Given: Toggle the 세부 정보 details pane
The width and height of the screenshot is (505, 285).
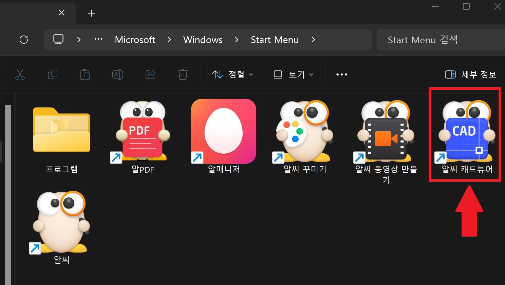Looking at the screenshot, I should coord(470,74).
